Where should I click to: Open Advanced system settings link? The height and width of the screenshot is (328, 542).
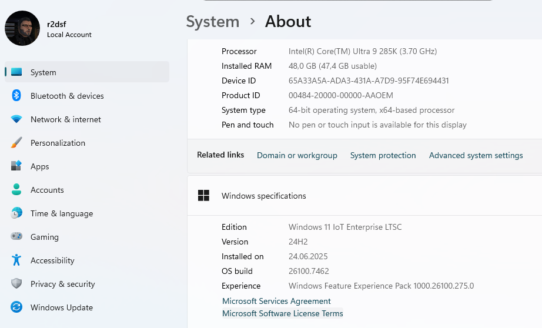pos(476,155)
